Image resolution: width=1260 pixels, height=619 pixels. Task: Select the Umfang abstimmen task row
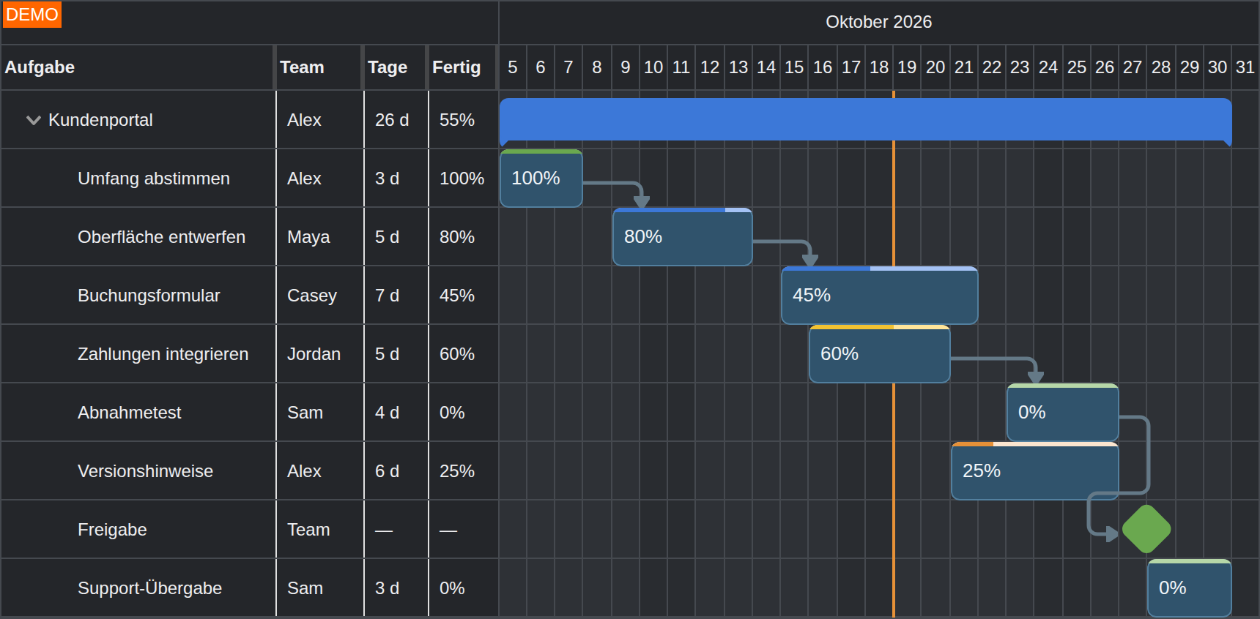click(x=249, y=179)
